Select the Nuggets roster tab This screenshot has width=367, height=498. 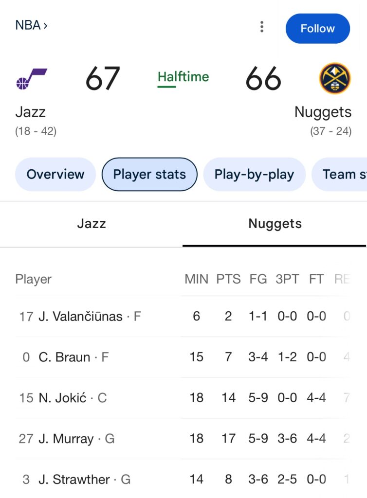pyautogui.click(x=275, y=224)
